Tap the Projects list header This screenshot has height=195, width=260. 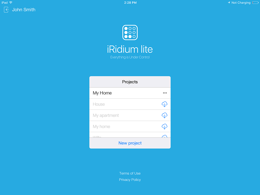130,82
